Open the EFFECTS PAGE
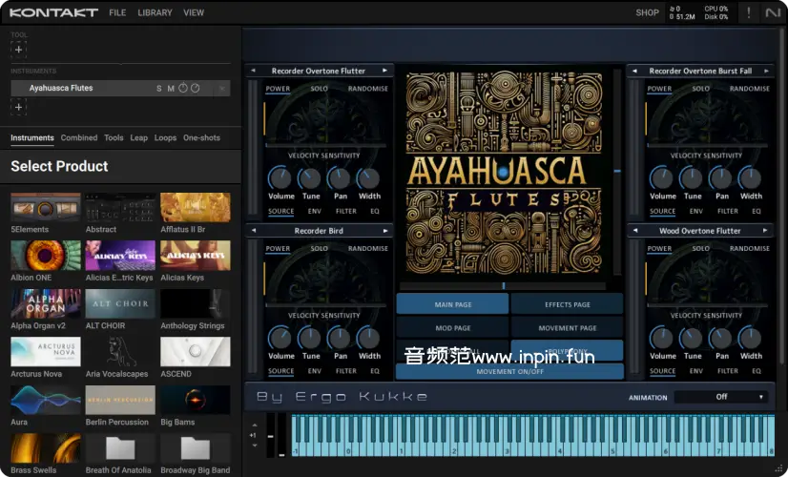Viewport: 788px width, 477px height. [x=567, y=304]
